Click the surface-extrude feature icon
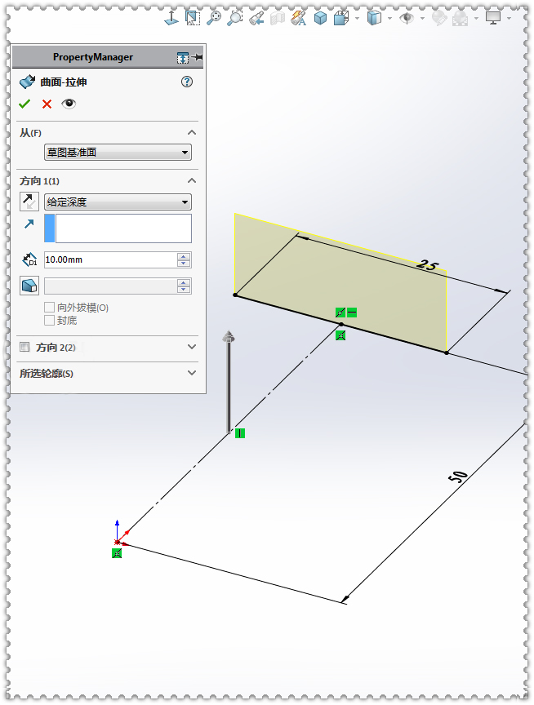This screenshot has height=705, width=534. [x=28, y=82]
